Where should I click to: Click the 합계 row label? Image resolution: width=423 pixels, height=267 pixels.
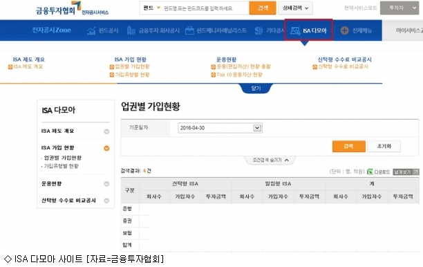click(127, 245)
